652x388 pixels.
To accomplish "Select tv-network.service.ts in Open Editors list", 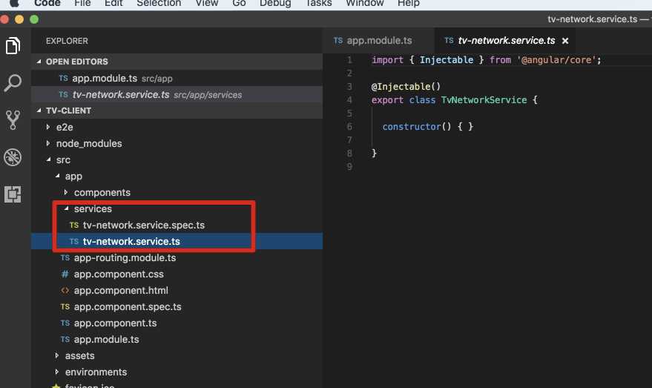I will pyautogui.click(x=177, y=95).
